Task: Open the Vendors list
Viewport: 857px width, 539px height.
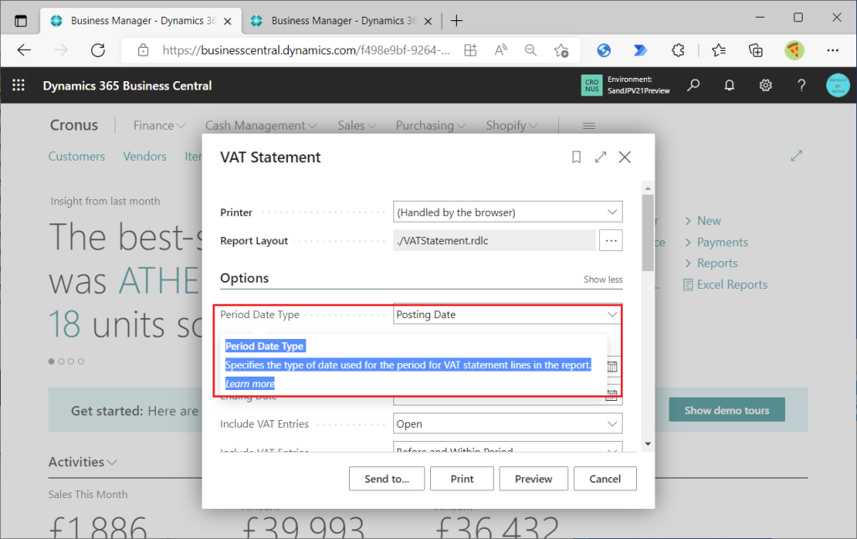Action: point(145,157)
